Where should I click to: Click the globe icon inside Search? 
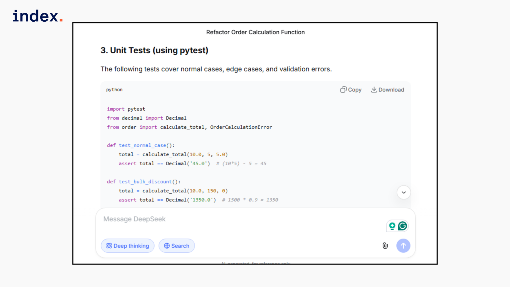point(167,246)
